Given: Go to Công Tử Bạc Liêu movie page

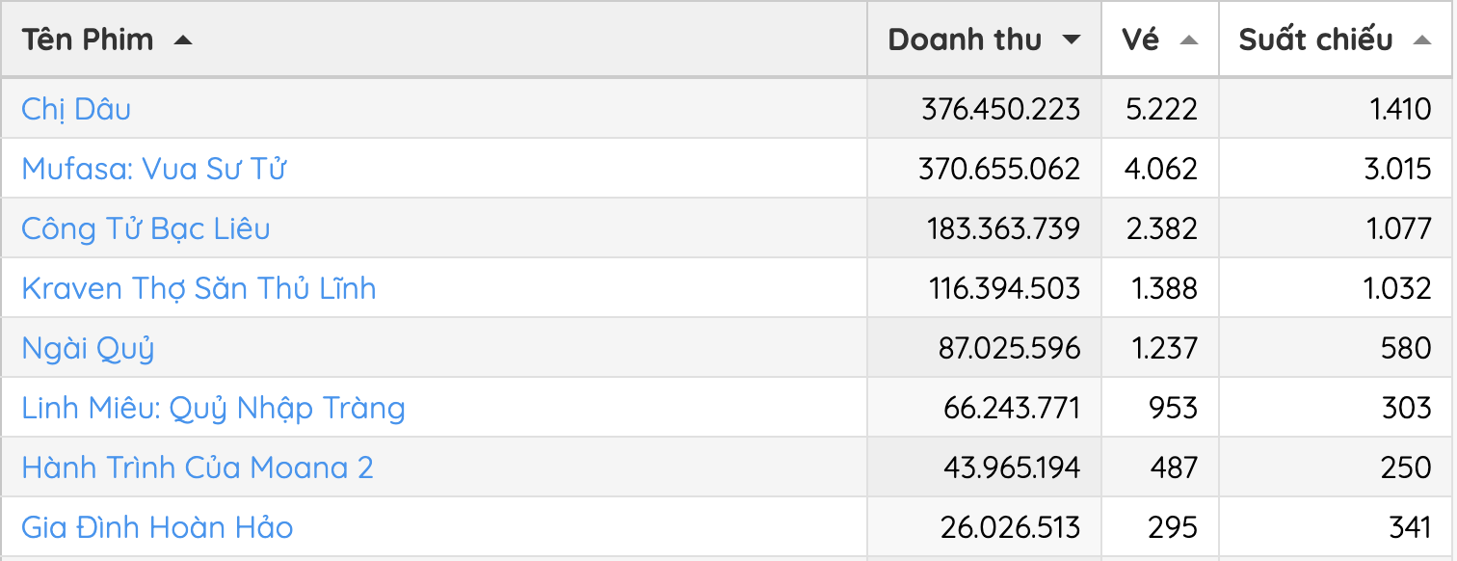Looking at the screenshot, I should (x=146, y=228).
